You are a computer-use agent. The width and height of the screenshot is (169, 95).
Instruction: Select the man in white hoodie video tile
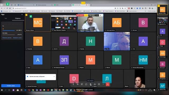click(x=90, y=23)
